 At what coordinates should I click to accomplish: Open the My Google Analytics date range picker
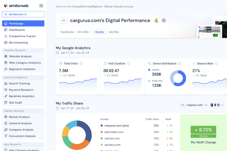[73, 53]
